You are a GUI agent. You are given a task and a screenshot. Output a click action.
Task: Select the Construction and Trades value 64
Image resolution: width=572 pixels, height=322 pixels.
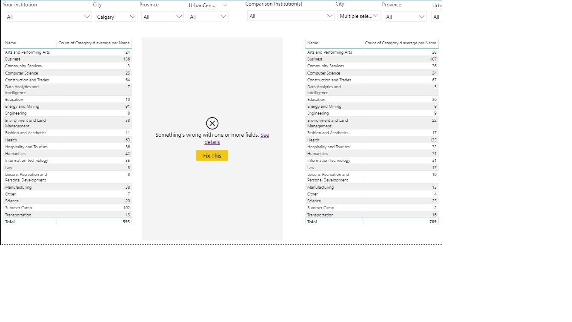pos(128,80)
